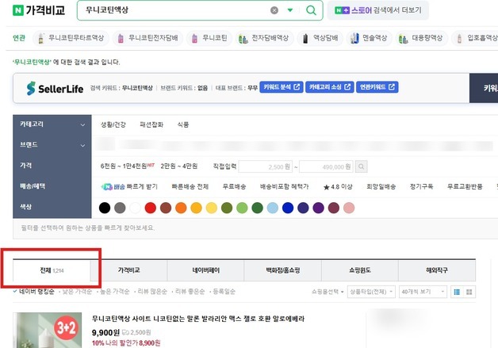Click the price range search icon button
The width and height of the screenshot is (498, 348).
coord(361,166)
